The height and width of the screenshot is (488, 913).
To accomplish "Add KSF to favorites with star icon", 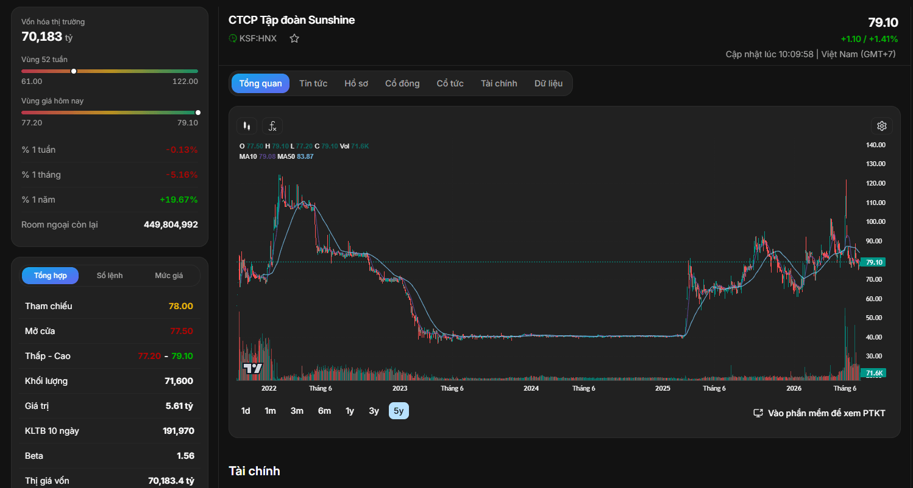I will click(x=294, y=38).
